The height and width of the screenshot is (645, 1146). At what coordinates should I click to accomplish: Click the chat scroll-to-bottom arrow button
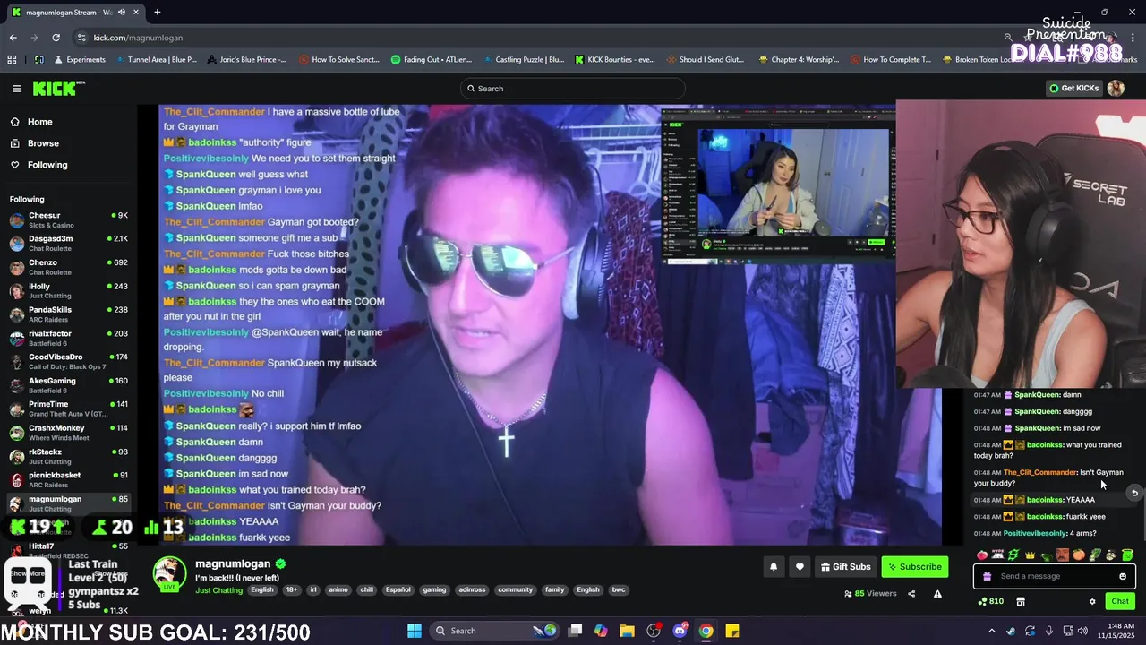click(1134, 493)
